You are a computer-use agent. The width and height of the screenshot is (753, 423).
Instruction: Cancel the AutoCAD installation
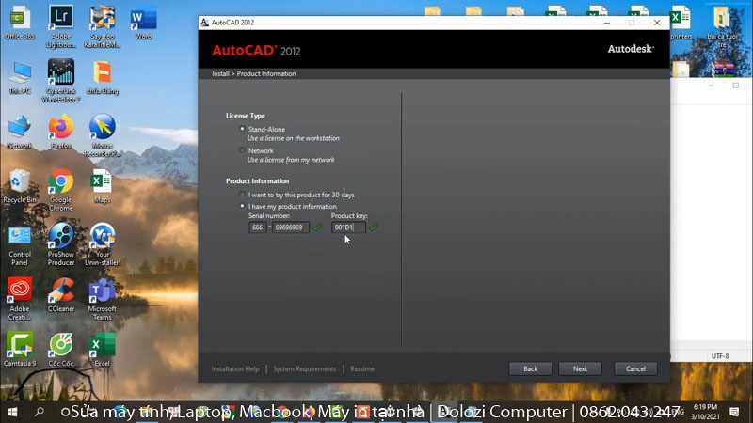pos(635,368)
